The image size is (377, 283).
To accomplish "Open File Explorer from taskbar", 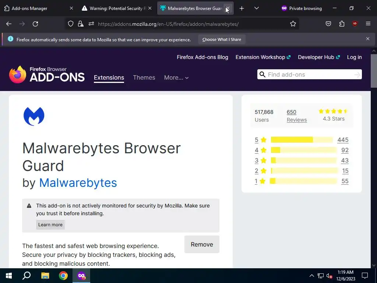I will (x=45, y=276).
